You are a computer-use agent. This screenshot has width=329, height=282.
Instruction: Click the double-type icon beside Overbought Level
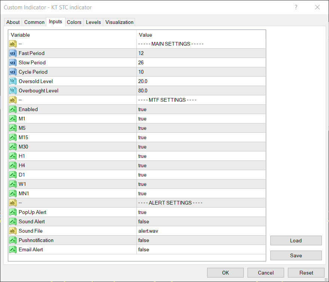coord(13,91)
